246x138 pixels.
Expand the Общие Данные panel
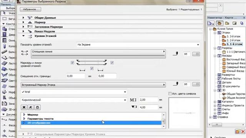[23, 18]
